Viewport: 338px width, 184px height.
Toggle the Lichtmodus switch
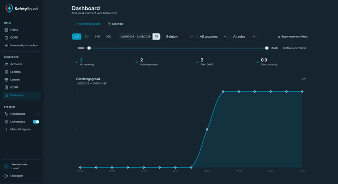coord(36,122)
